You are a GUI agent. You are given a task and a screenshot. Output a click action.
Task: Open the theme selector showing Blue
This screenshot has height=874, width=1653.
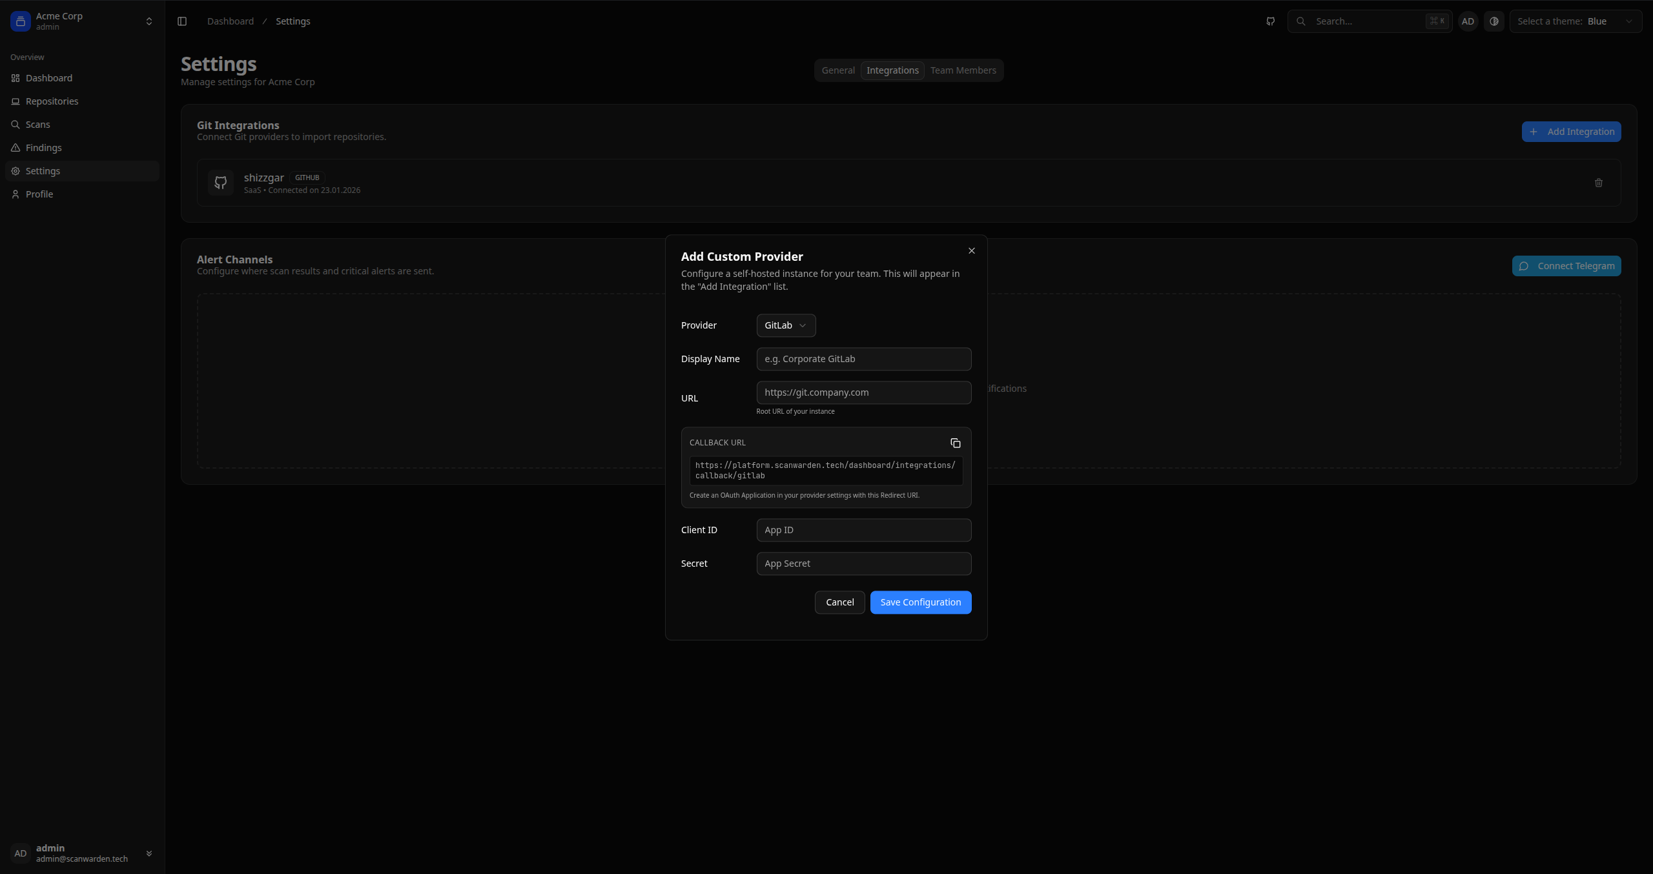pyautogui.click(x=1576, y=21)
